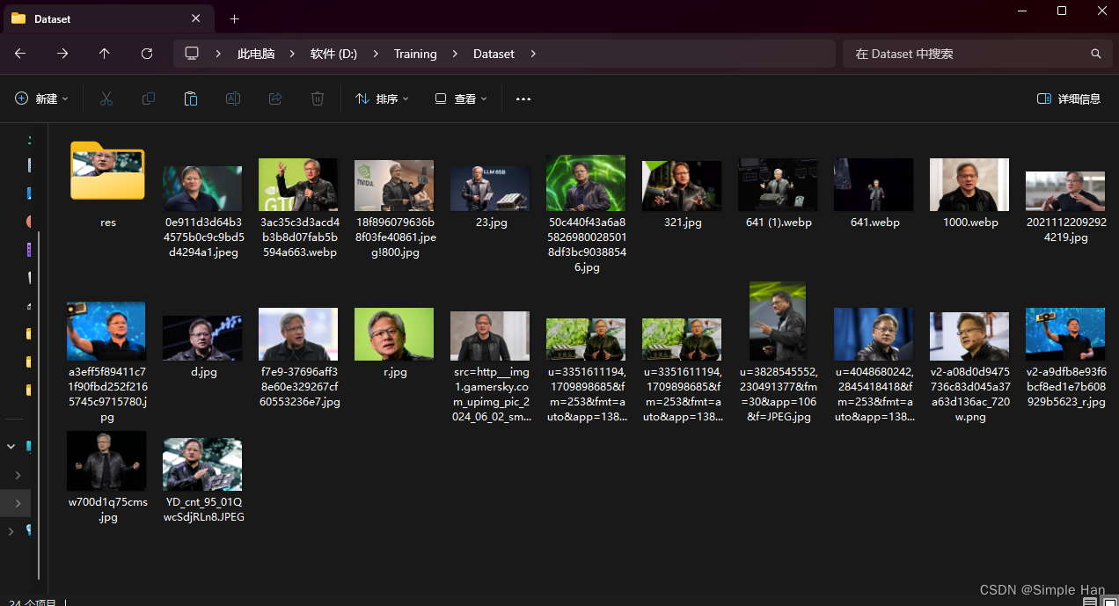Expand chevron after 此电脑 in address bar
This screenshot has height=606, width=1119.
click(293, 54)
